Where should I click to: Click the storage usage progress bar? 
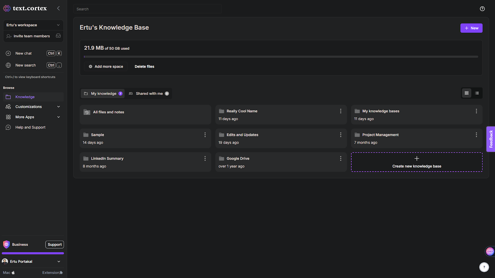[x=281, y=57]
